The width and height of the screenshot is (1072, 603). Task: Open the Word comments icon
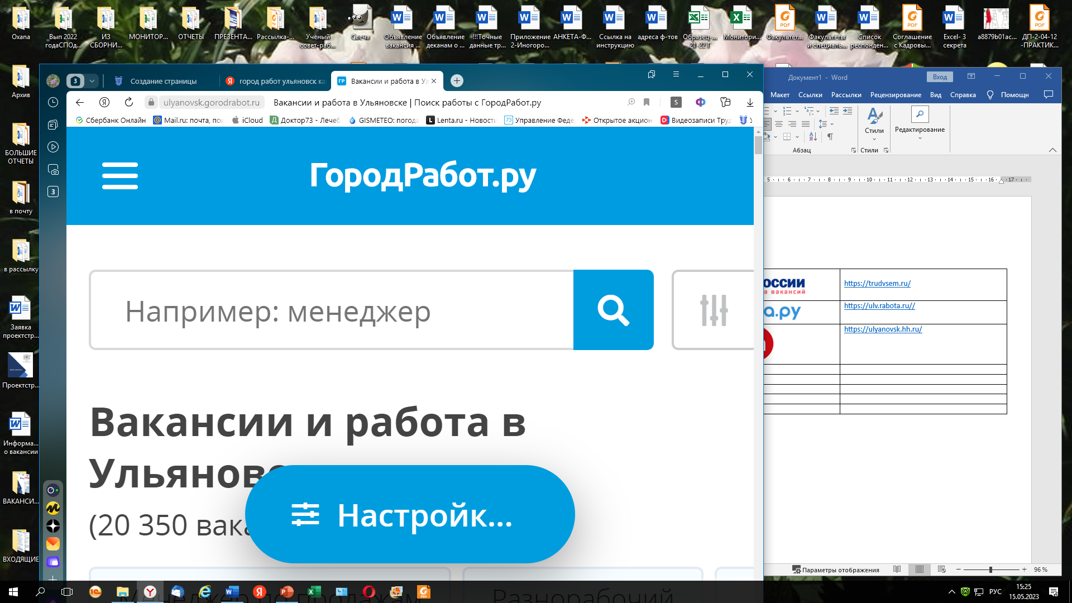click(x=1049, y=95)
